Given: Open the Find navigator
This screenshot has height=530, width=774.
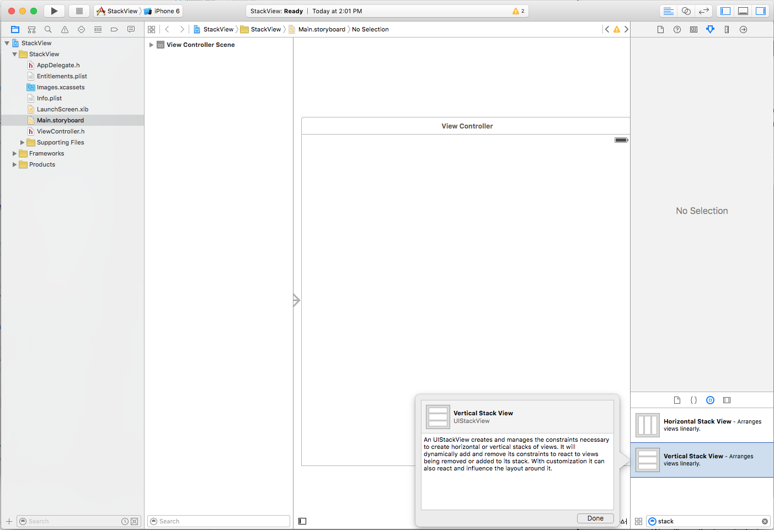Looking at the screenshot, I should coord(48,29).
